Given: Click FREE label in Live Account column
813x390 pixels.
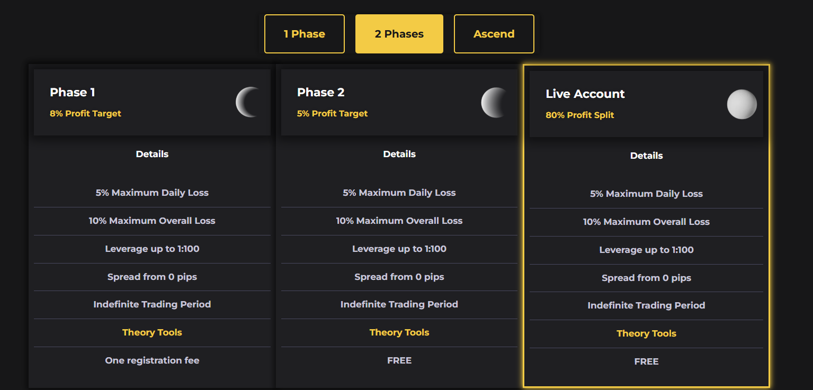Looking at the screenshot, I should click(646, 361).
